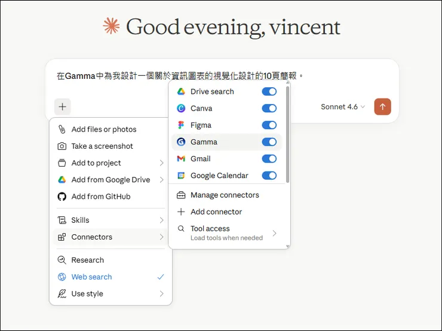Click the Gmail connector logo
This screenshot has height=331, width=442.
click(181, 159)
